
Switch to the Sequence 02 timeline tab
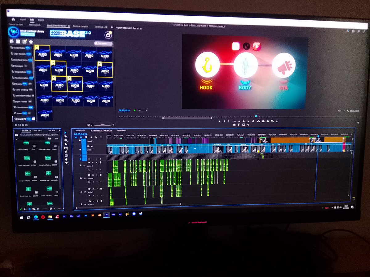[x=121, y=130]
